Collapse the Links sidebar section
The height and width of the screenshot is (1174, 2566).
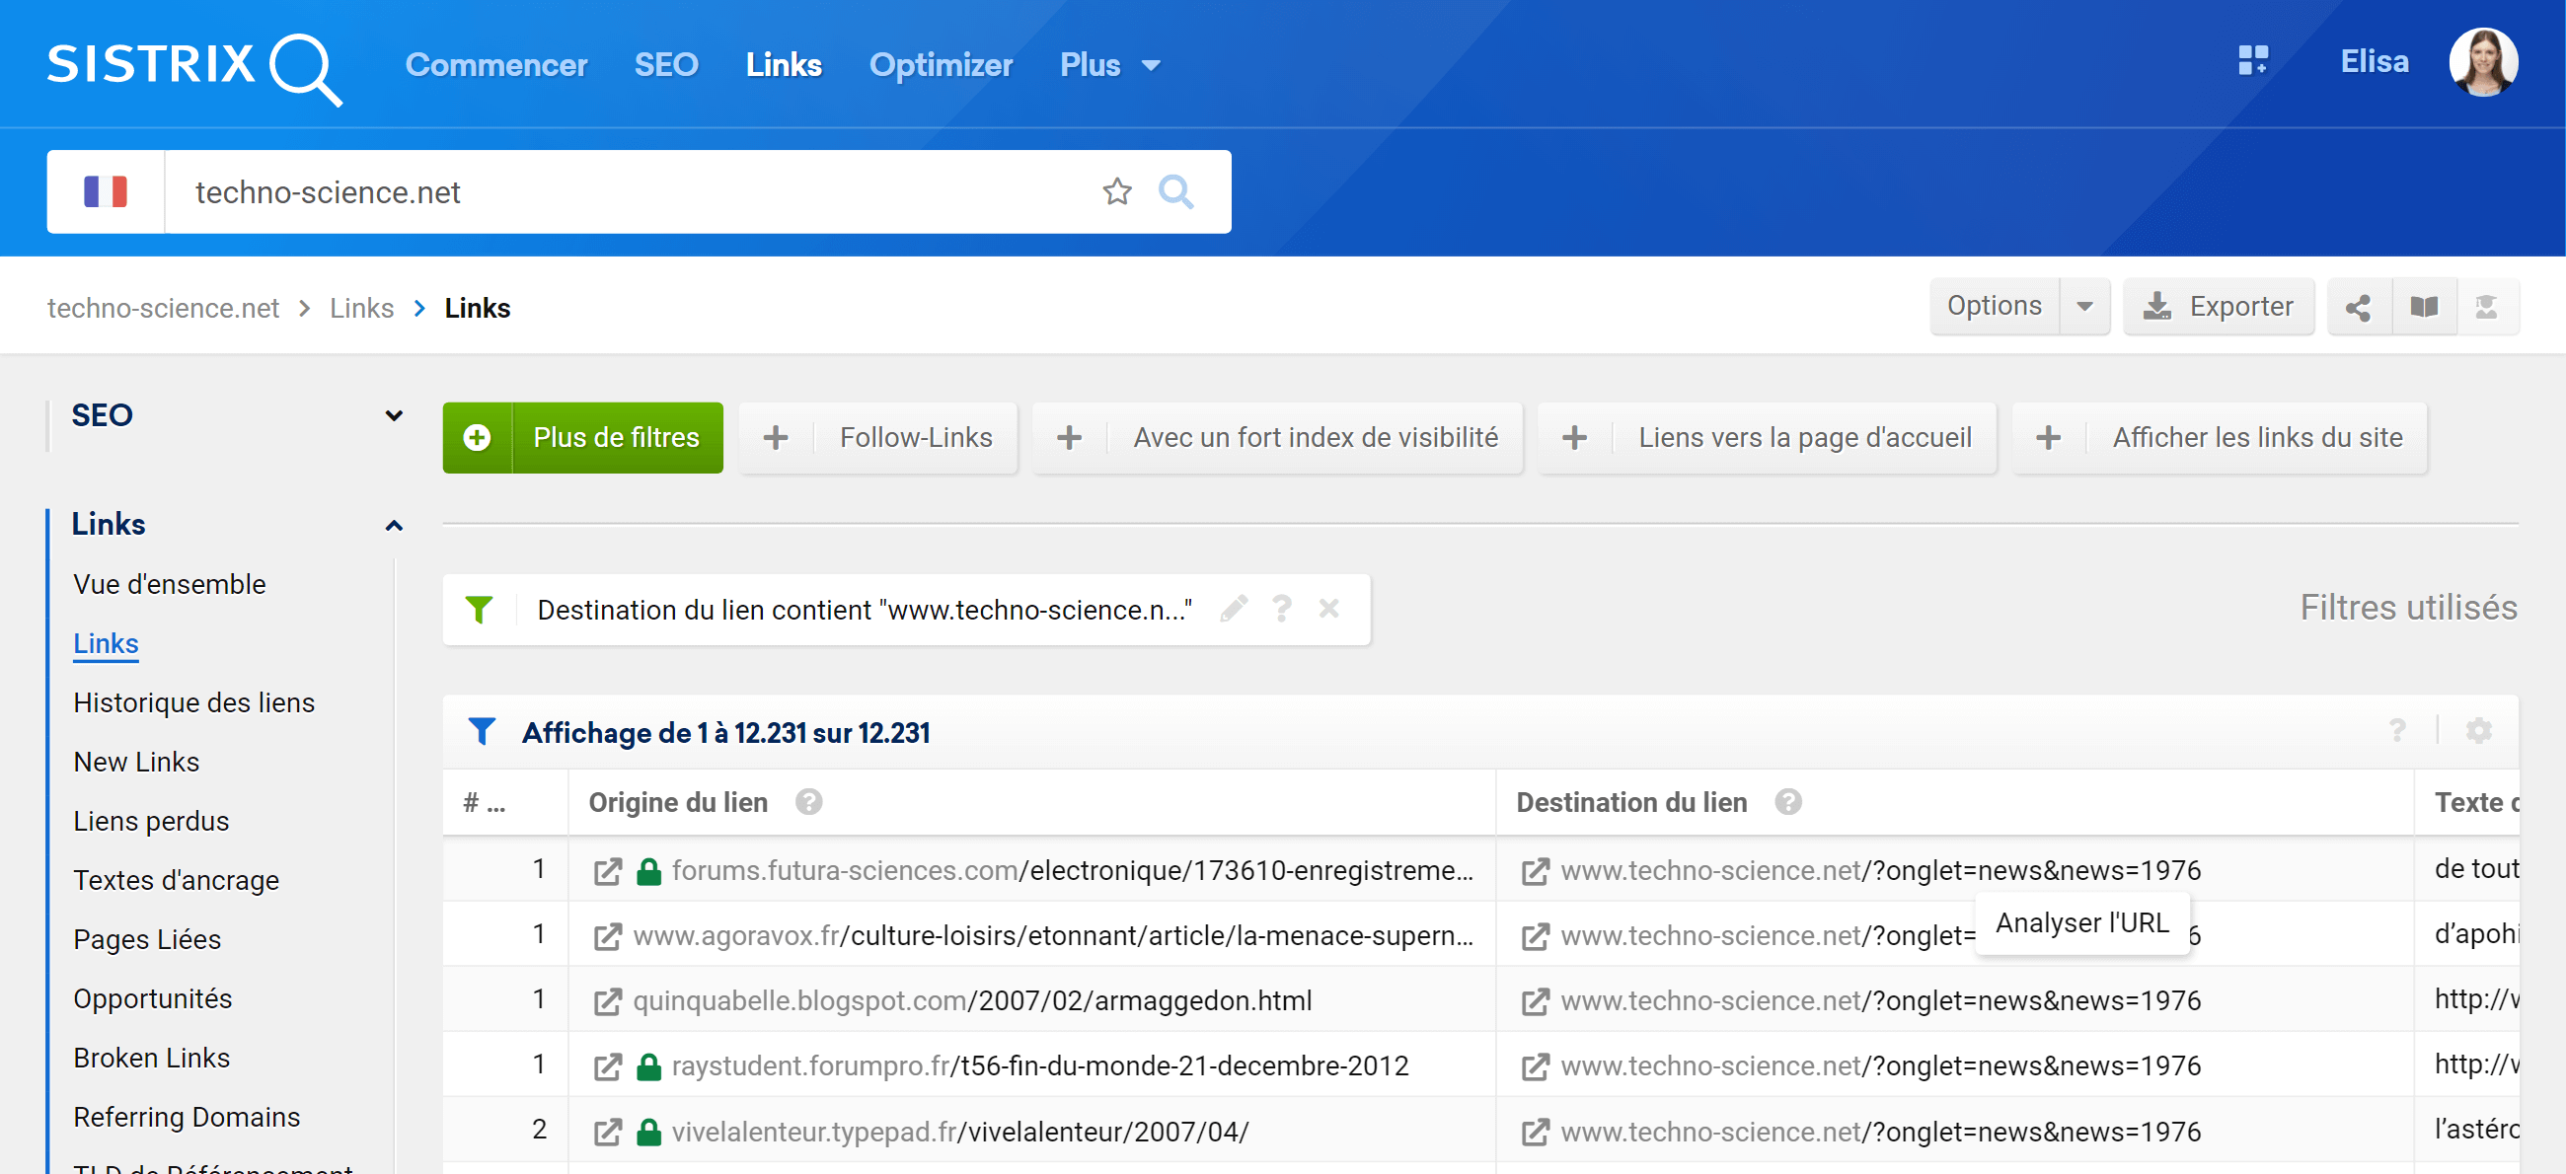click(x=394, y=525)
